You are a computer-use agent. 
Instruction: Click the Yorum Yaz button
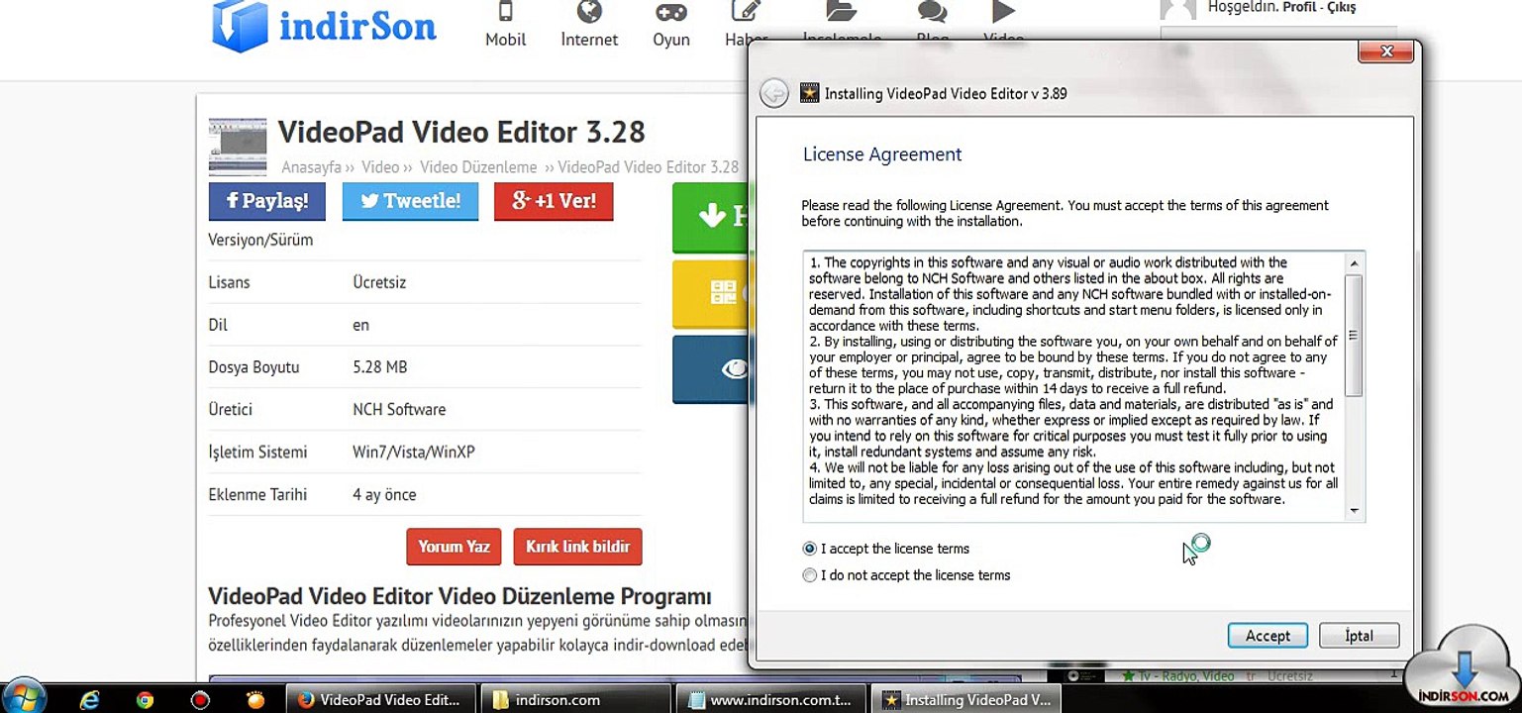454,547
